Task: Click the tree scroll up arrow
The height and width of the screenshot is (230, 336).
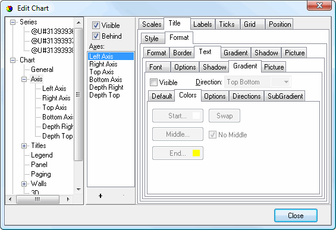Action: [x=78, y=23]
